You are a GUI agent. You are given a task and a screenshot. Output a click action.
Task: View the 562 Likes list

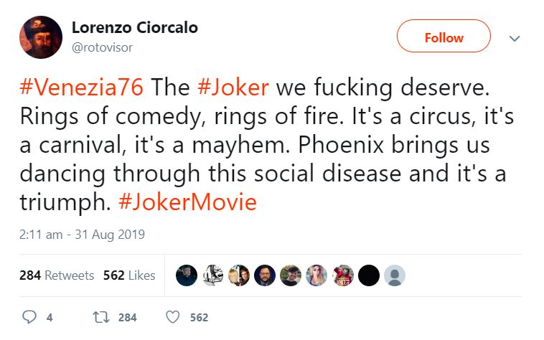coord(129,275)
